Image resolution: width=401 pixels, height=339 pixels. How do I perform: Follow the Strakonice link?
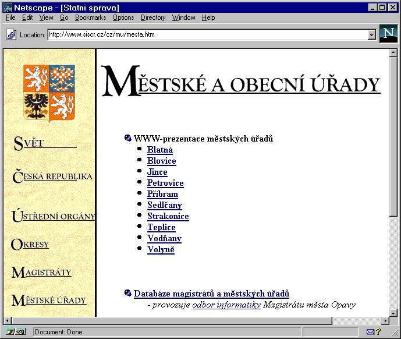pos(168,216)
